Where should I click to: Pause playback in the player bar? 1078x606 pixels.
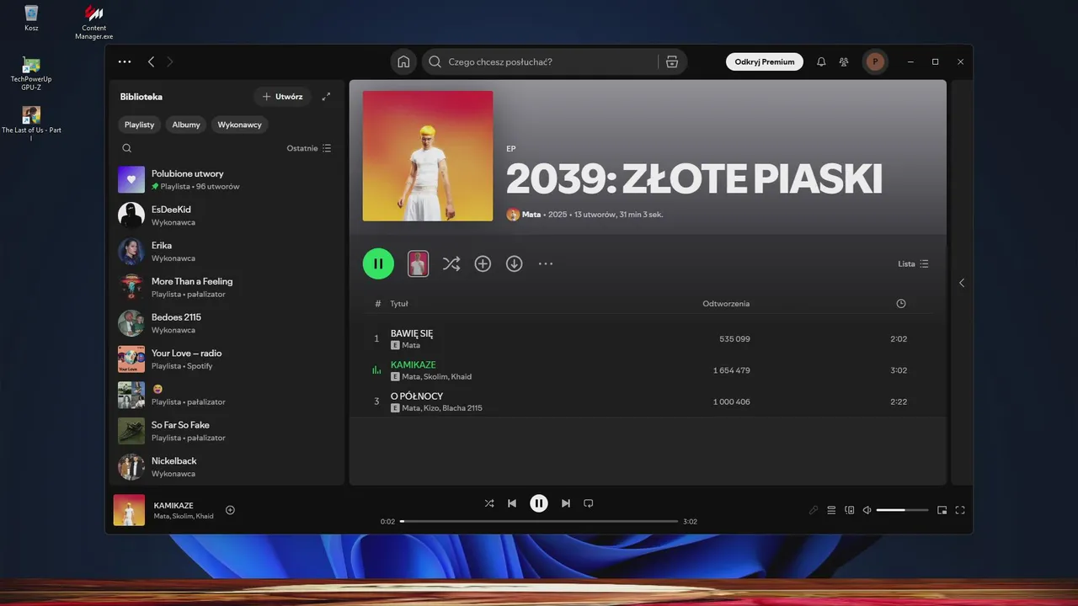(539, 503)
